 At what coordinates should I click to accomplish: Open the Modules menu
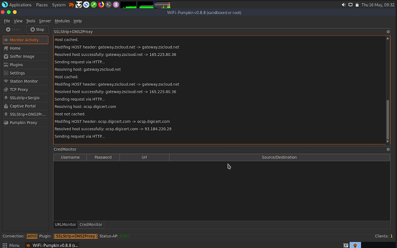point(62,21)
